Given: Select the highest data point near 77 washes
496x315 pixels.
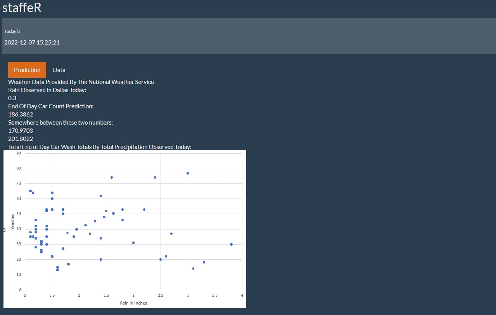Looking at the screenshot, I should coord(188,173).
